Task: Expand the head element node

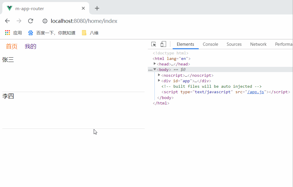Action: pos(154,64)
